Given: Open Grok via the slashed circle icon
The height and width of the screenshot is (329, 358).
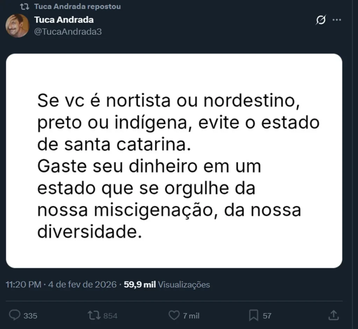Looking at the screenshot, I should [320, 20].
